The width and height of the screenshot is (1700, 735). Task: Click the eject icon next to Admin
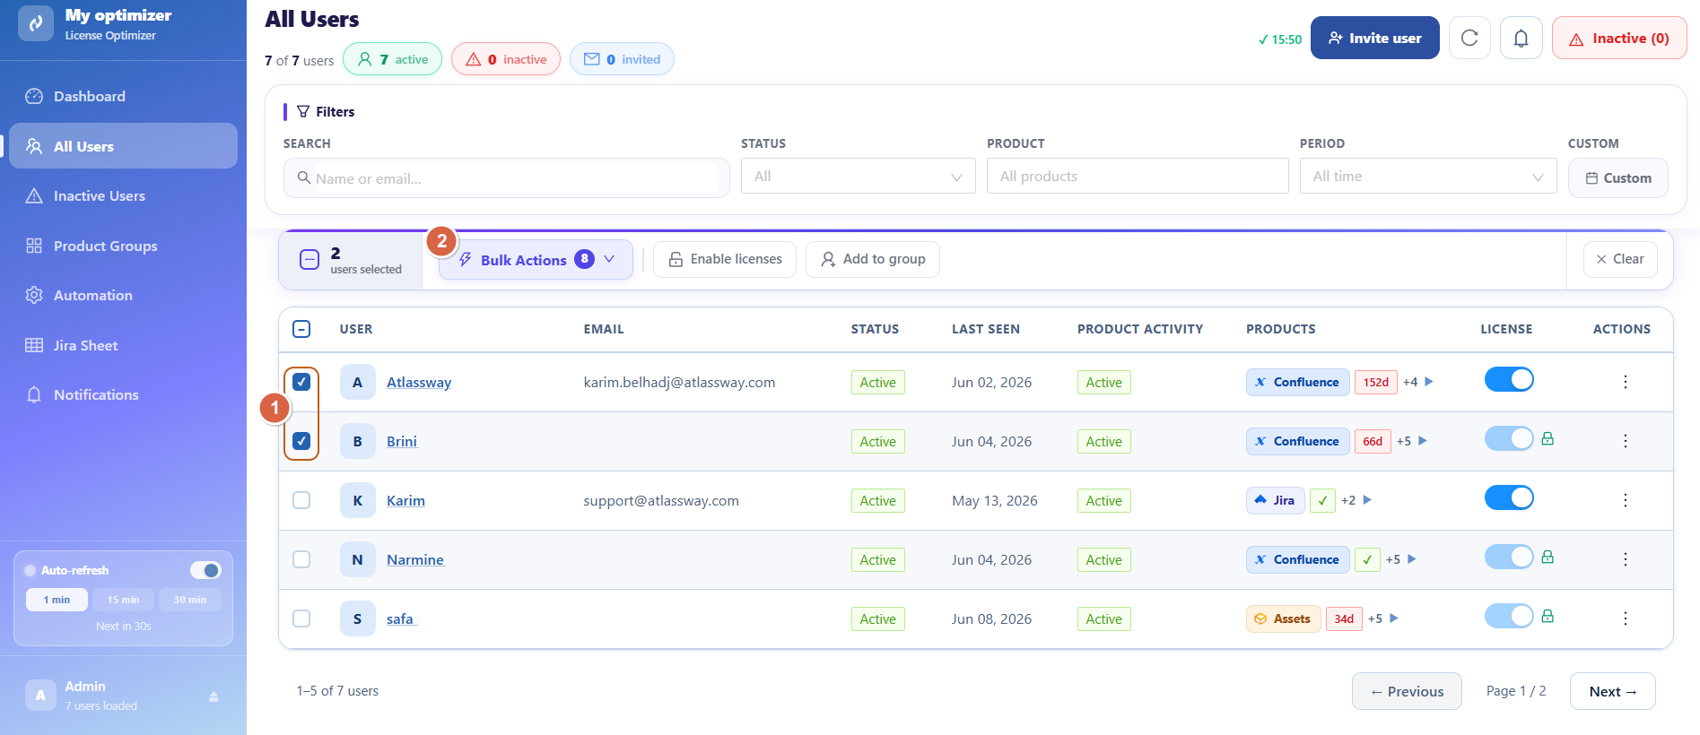pos(214,696)
